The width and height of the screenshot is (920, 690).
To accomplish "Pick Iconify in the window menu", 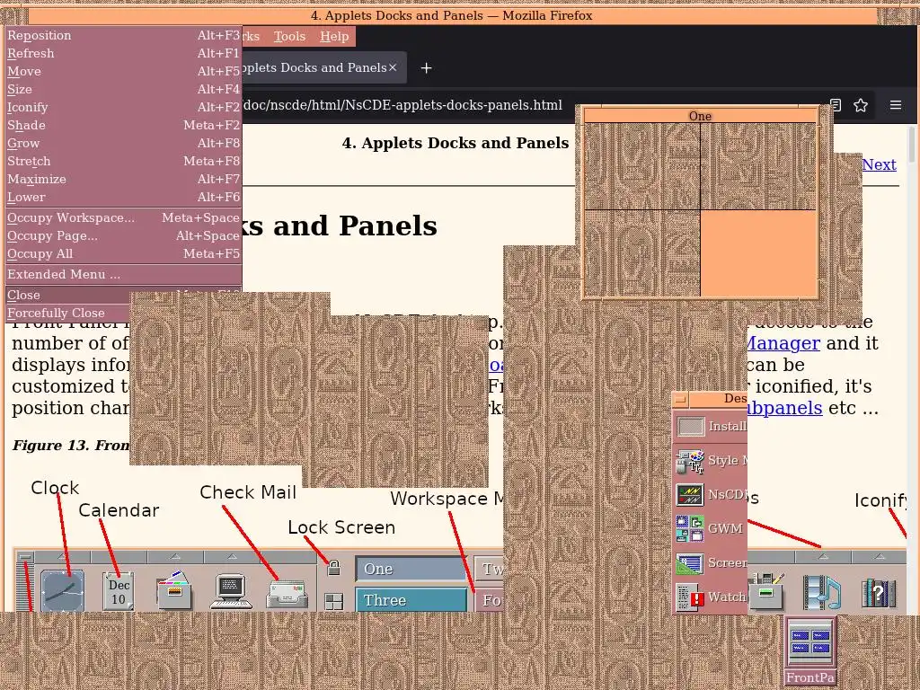I will coord(123,108).
